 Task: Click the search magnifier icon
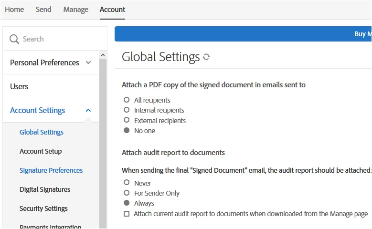14,39
